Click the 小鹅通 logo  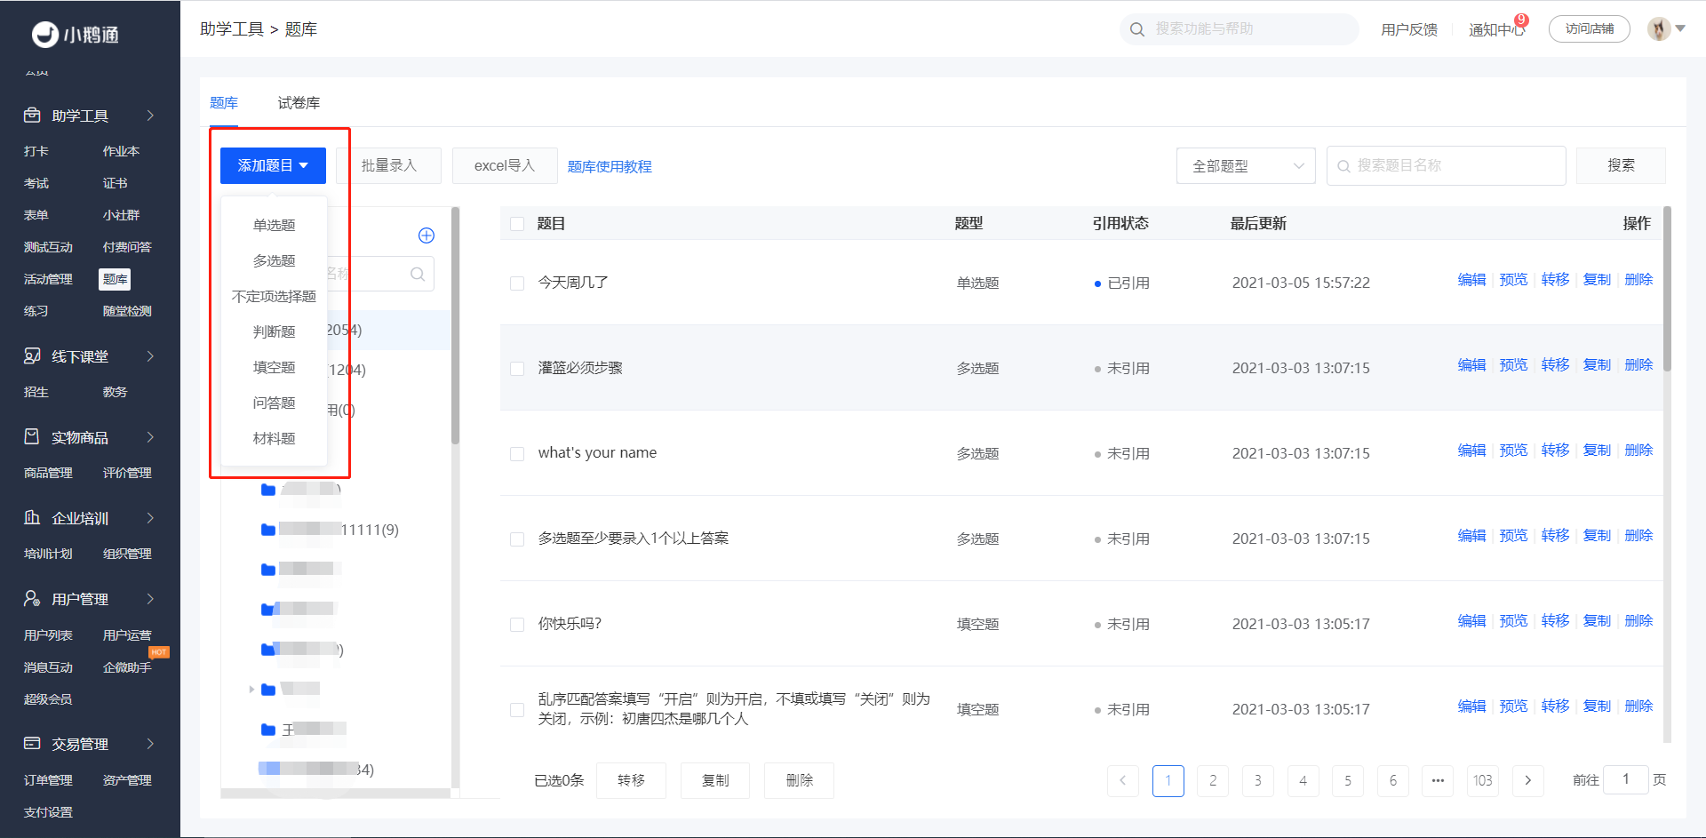76,34
